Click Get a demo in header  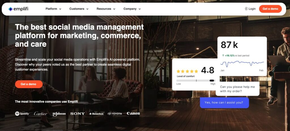pyautogui.click(x=270, y=9)
